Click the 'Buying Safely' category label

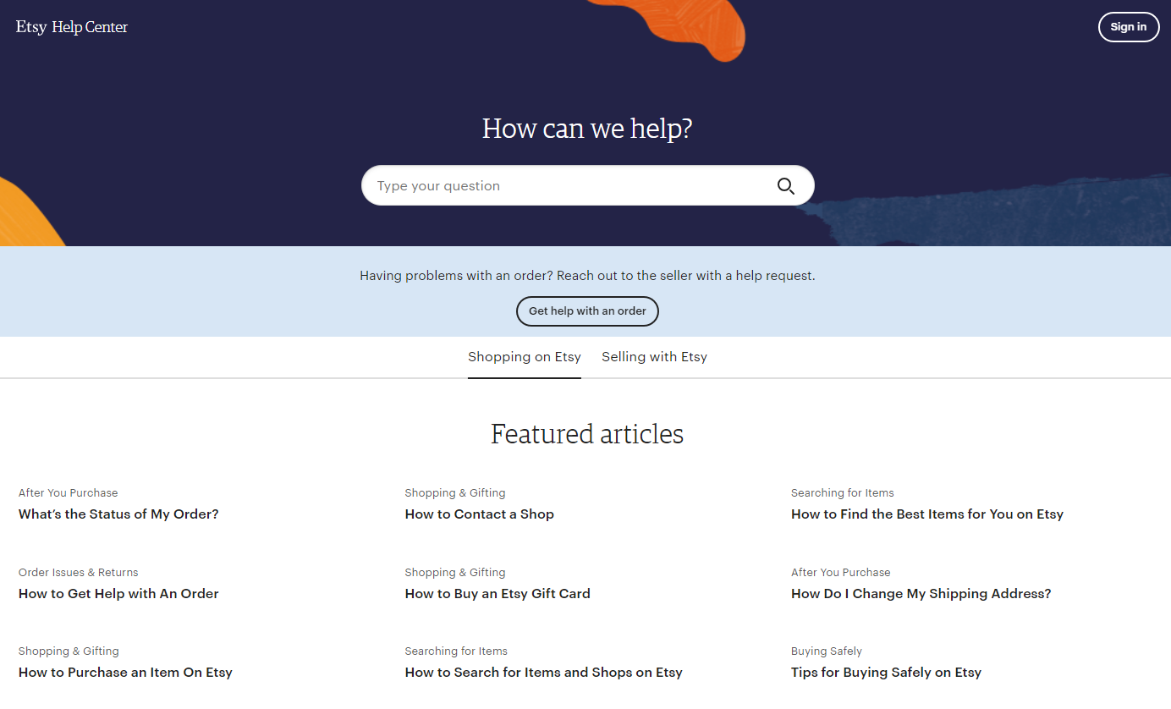826,651
